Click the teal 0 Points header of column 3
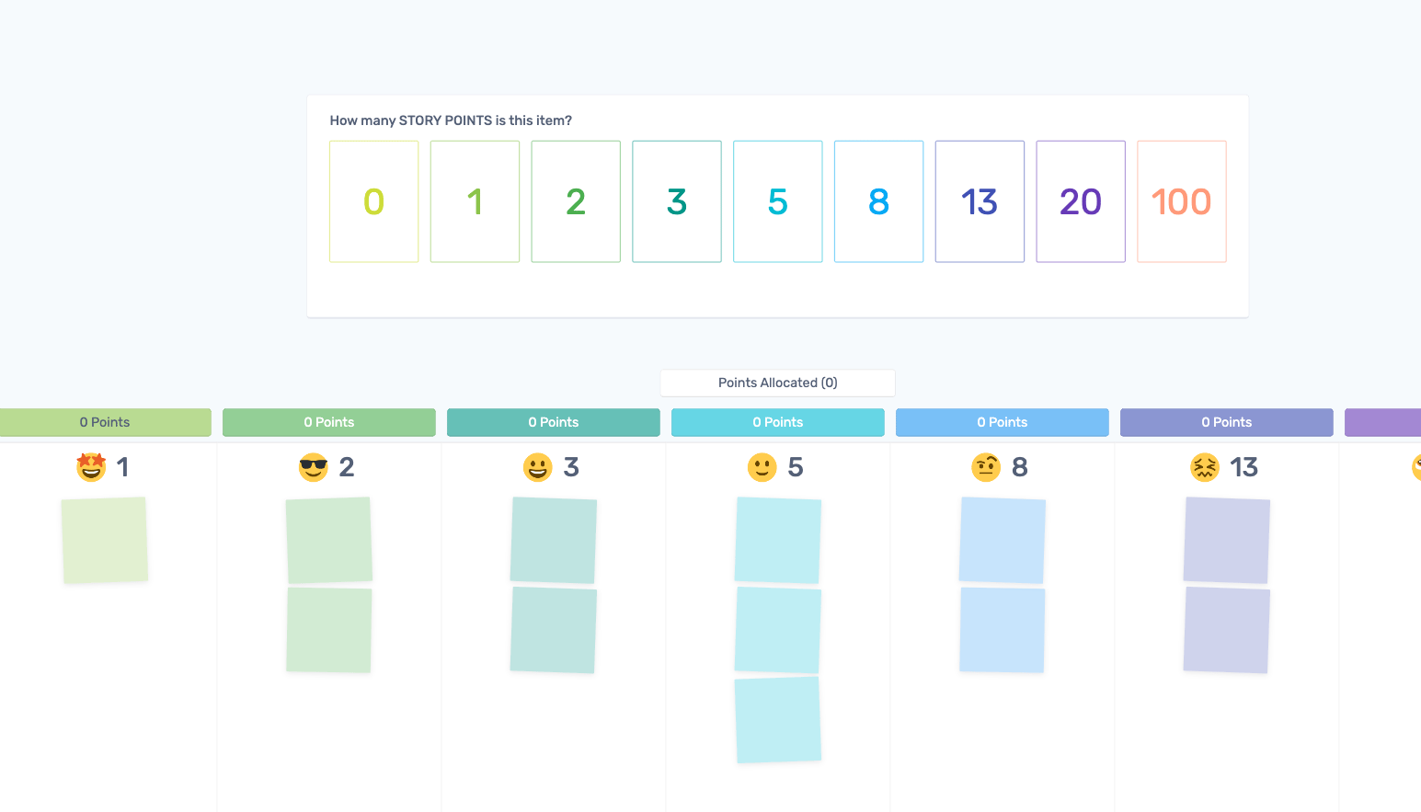Viewport: 1421px width, 812px height. coord(554,422)
